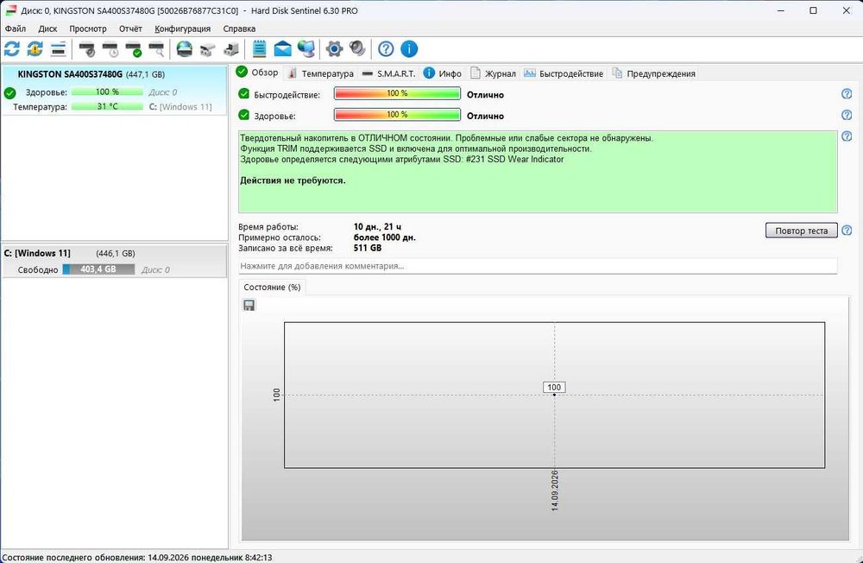
Task: Click the 403,4 GB free space bar
Action: [98, 269]
